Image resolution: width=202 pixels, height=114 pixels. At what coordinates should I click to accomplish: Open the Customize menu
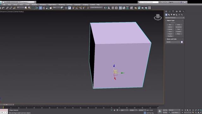(77, 5)
